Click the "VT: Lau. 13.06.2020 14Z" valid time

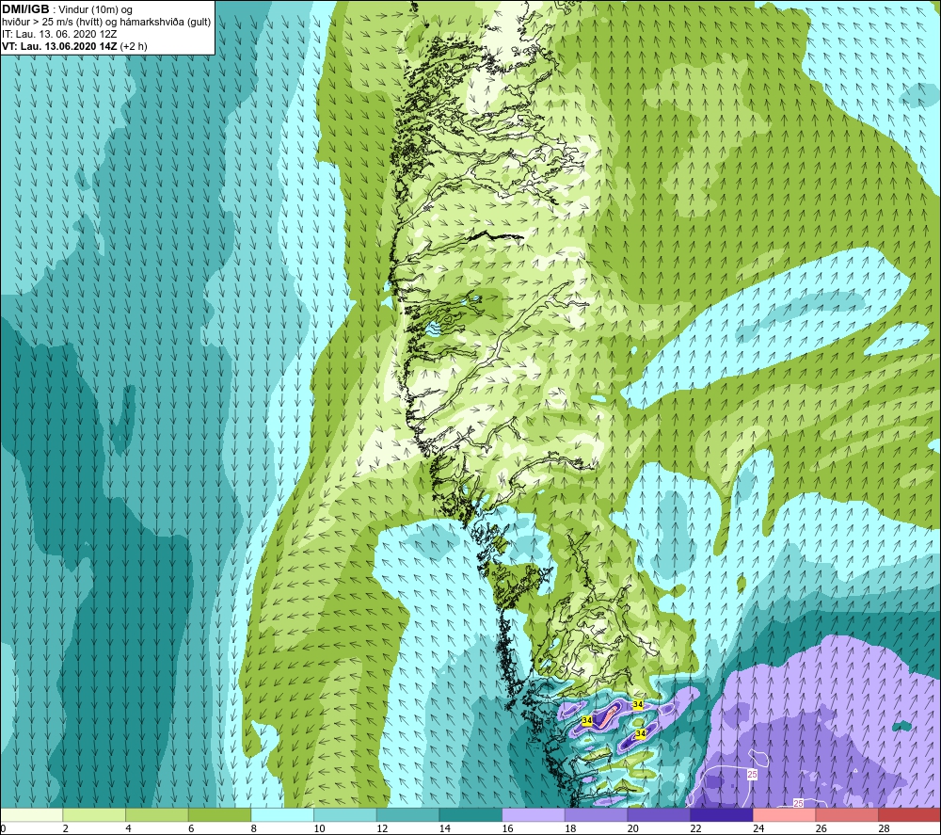(x=59, y=46)
